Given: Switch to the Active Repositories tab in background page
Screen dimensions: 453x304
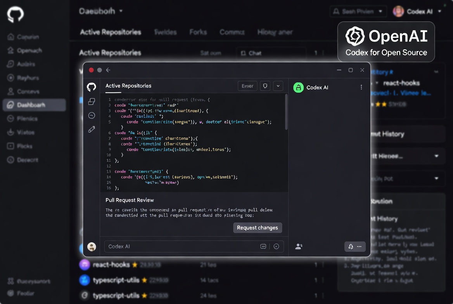Looking at the screenshot, I should pos(111,32).
